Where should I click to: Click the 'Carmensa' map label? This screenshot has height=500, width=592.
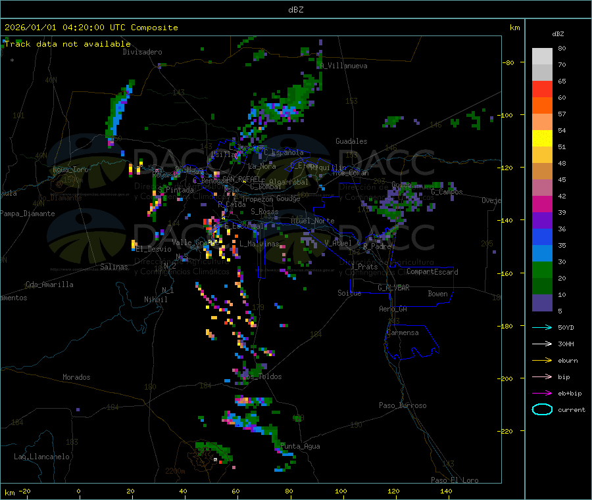click(x=403, y=332)
